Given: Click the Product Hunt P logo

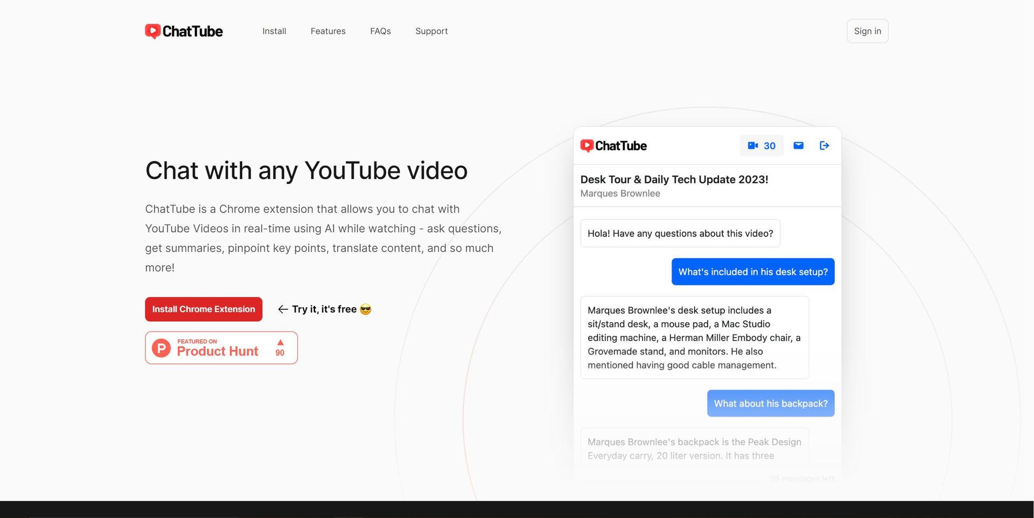Looking at the screenshot, I should [x=161, y=348].
